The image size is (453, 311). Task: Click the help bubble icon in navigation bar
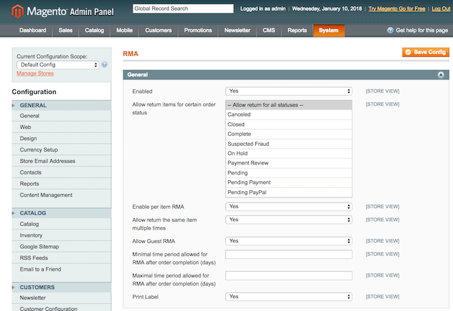click(390, 30)
